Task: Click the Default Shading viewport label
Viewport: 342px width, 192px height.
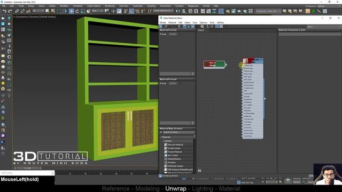Action: tap(48, 17)
